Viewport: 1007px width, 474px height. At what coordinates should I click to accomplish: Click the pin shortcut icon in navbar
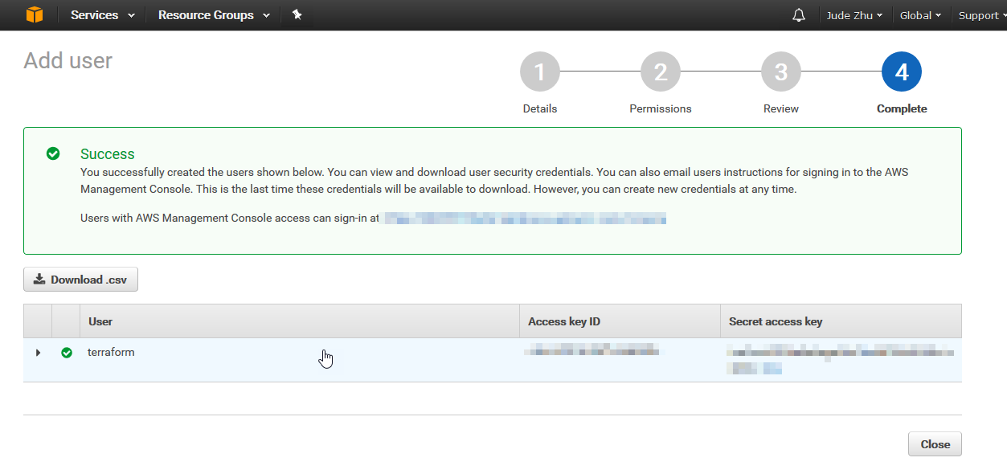tap(297, 15)
